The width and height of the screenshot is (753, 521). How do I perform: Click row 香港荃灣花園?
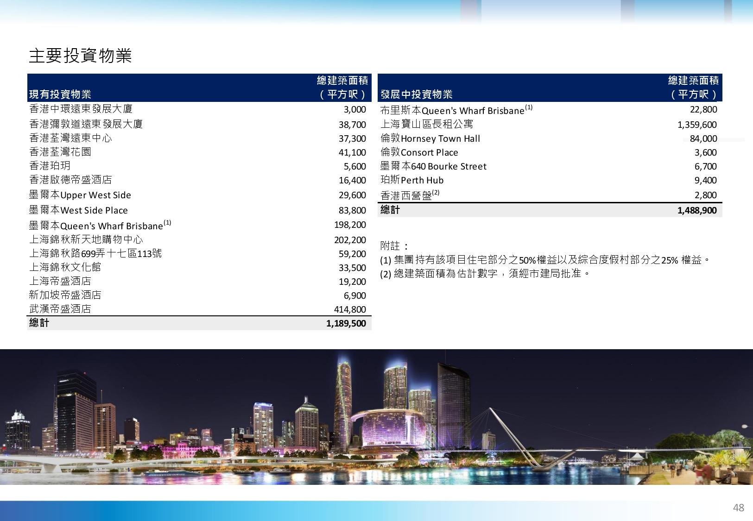[199, 152]
